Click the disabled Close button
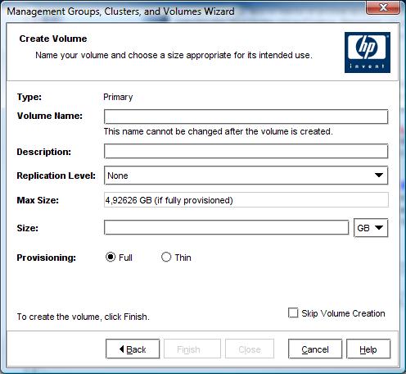 (250, 349)
